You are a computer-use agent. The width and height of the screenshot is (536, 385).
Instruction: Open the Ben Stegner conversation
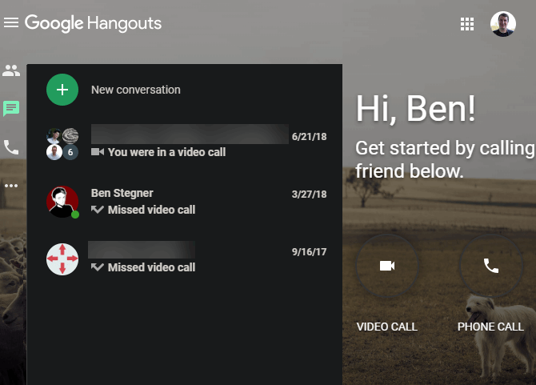184,201
